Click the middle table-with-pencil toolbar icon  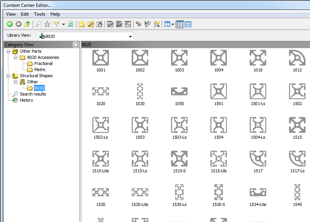pos(119,24)
